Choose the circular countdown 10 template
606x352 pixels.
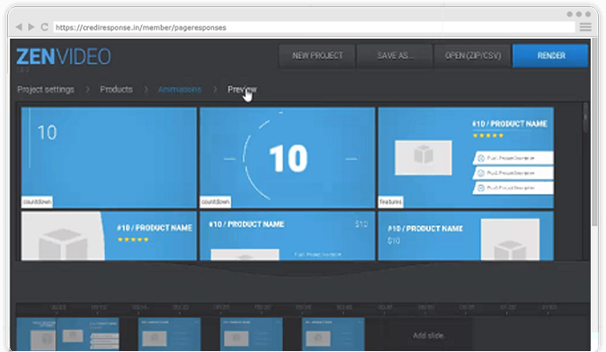coord(287,157)
